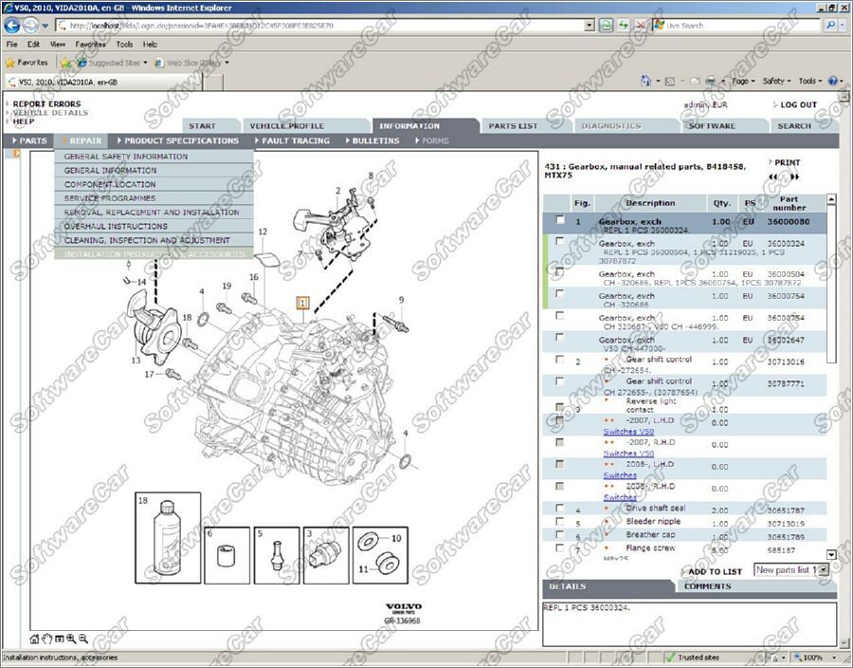Click the stop loading red X icon
Viewport: 853px width, 668px height.
643,26
